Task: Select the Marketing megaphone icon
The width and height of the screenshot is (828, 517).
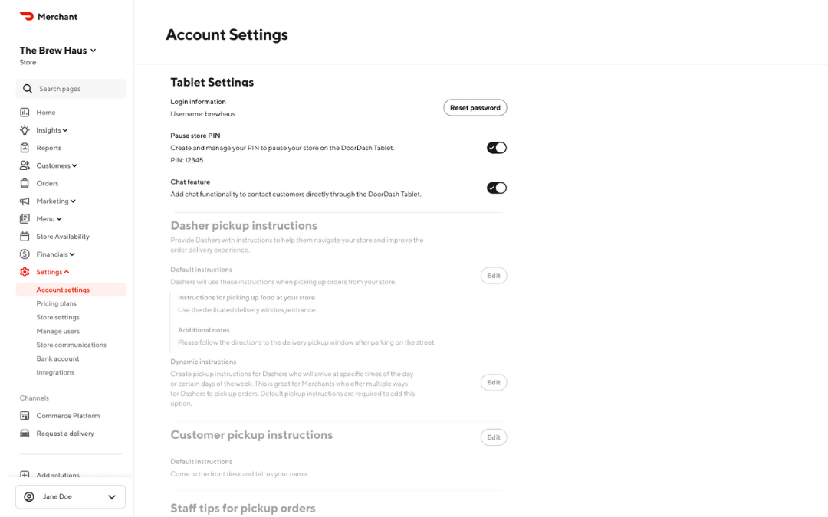Action: [x=26, y=201]
